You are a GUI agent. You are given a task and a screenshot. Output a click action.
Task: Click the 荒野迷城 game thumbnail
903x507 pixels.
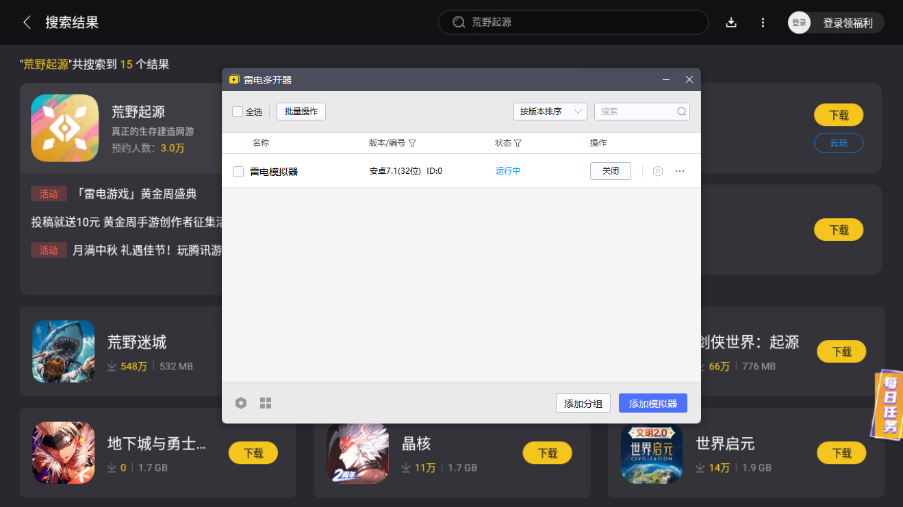coord(63,352)
